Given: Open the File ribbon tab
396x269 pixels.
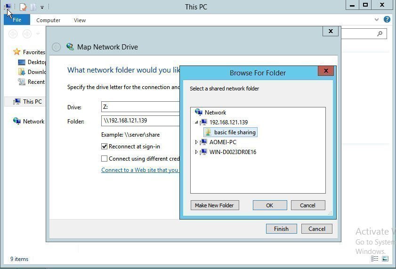Looking at the screenshot, I should [x=17, y=20].
